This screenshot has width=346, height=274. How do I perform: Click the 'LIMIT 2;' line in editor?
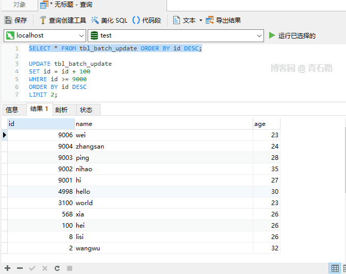pyautogui.click(x=43, y=95)
